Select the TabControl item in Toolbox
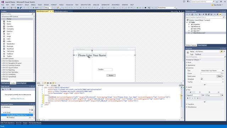This screenshot has width=227, height=128. pyautogui.click(x=10, y=51)
